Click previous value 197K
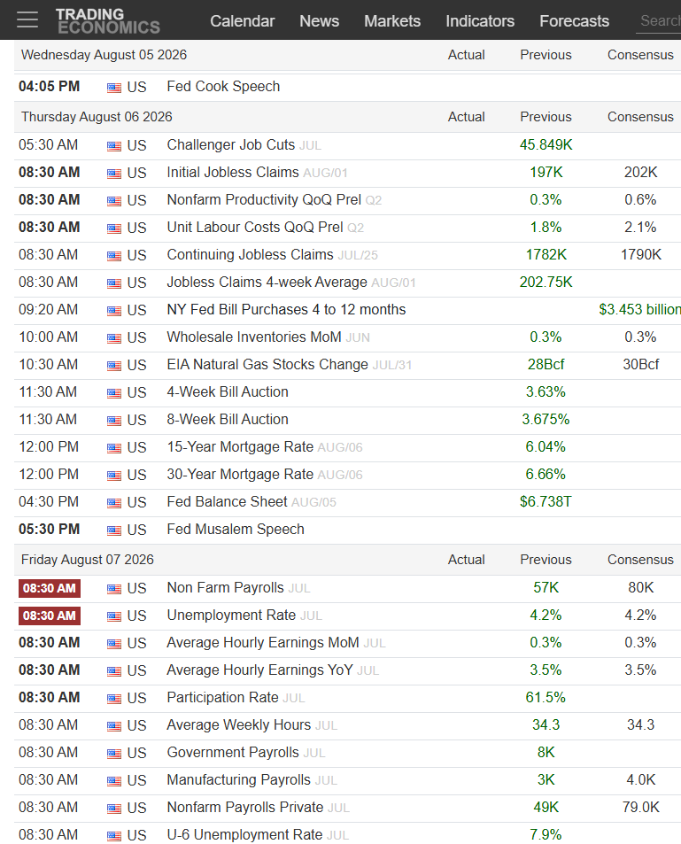681x844 pixels. 546,172
